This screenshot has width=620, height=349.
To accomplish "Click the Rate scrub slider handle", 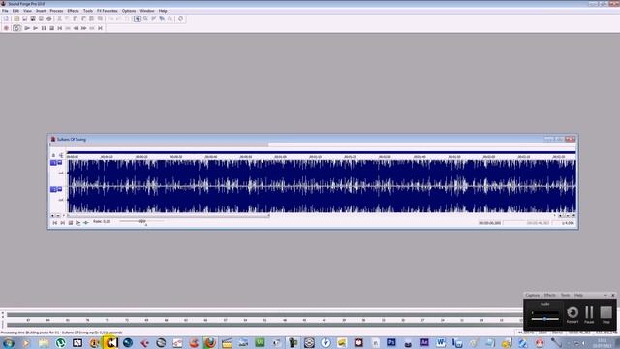I will (x=142, y=221).
